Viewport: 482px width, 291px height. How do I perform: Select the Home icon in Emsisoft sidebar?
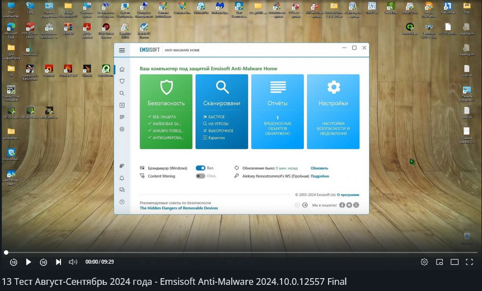tap(122, 69)
